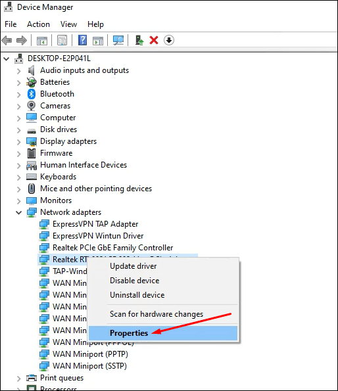
Task: Select WAN Miniport (SSTP) adapter
Action: (89, 366)
